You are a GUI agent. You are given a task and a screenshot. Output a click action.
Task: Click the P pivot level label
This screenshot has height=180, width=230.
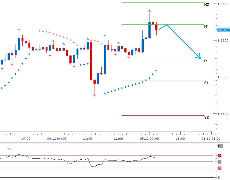[205, 61]
